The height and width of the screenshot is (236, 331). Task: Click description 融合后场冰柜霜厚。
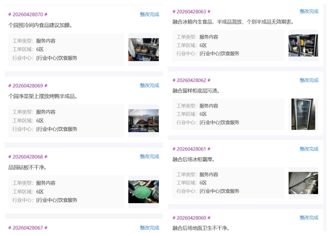tap(194, 160)
